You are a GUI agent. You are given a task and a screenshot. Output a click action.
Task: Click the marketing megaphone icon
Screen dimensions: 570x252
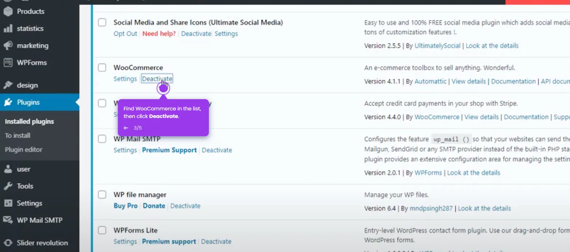8,45
